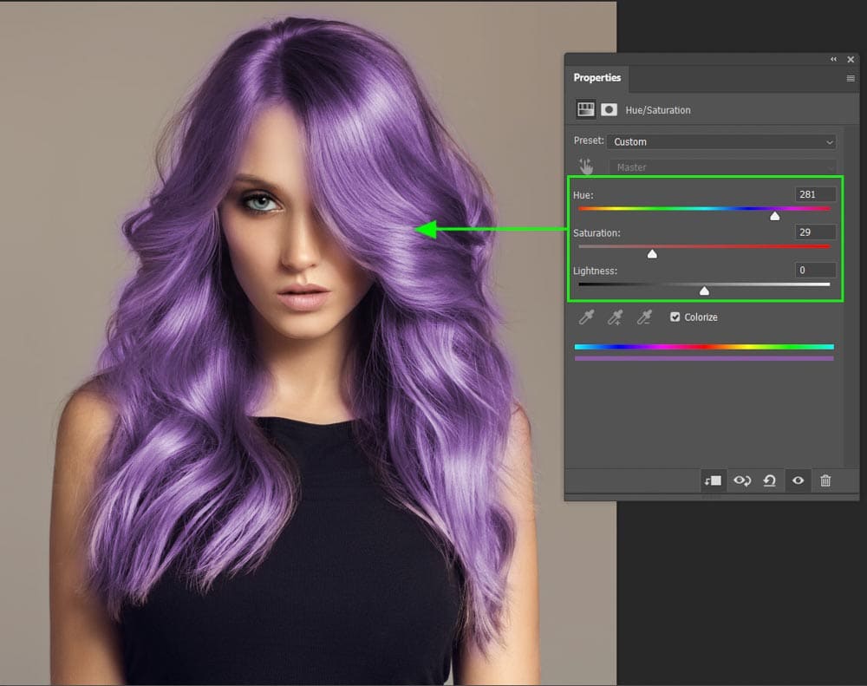Select the layer mask icon in Properties
This screenshot has width=867, height=686.
[609, 109]
